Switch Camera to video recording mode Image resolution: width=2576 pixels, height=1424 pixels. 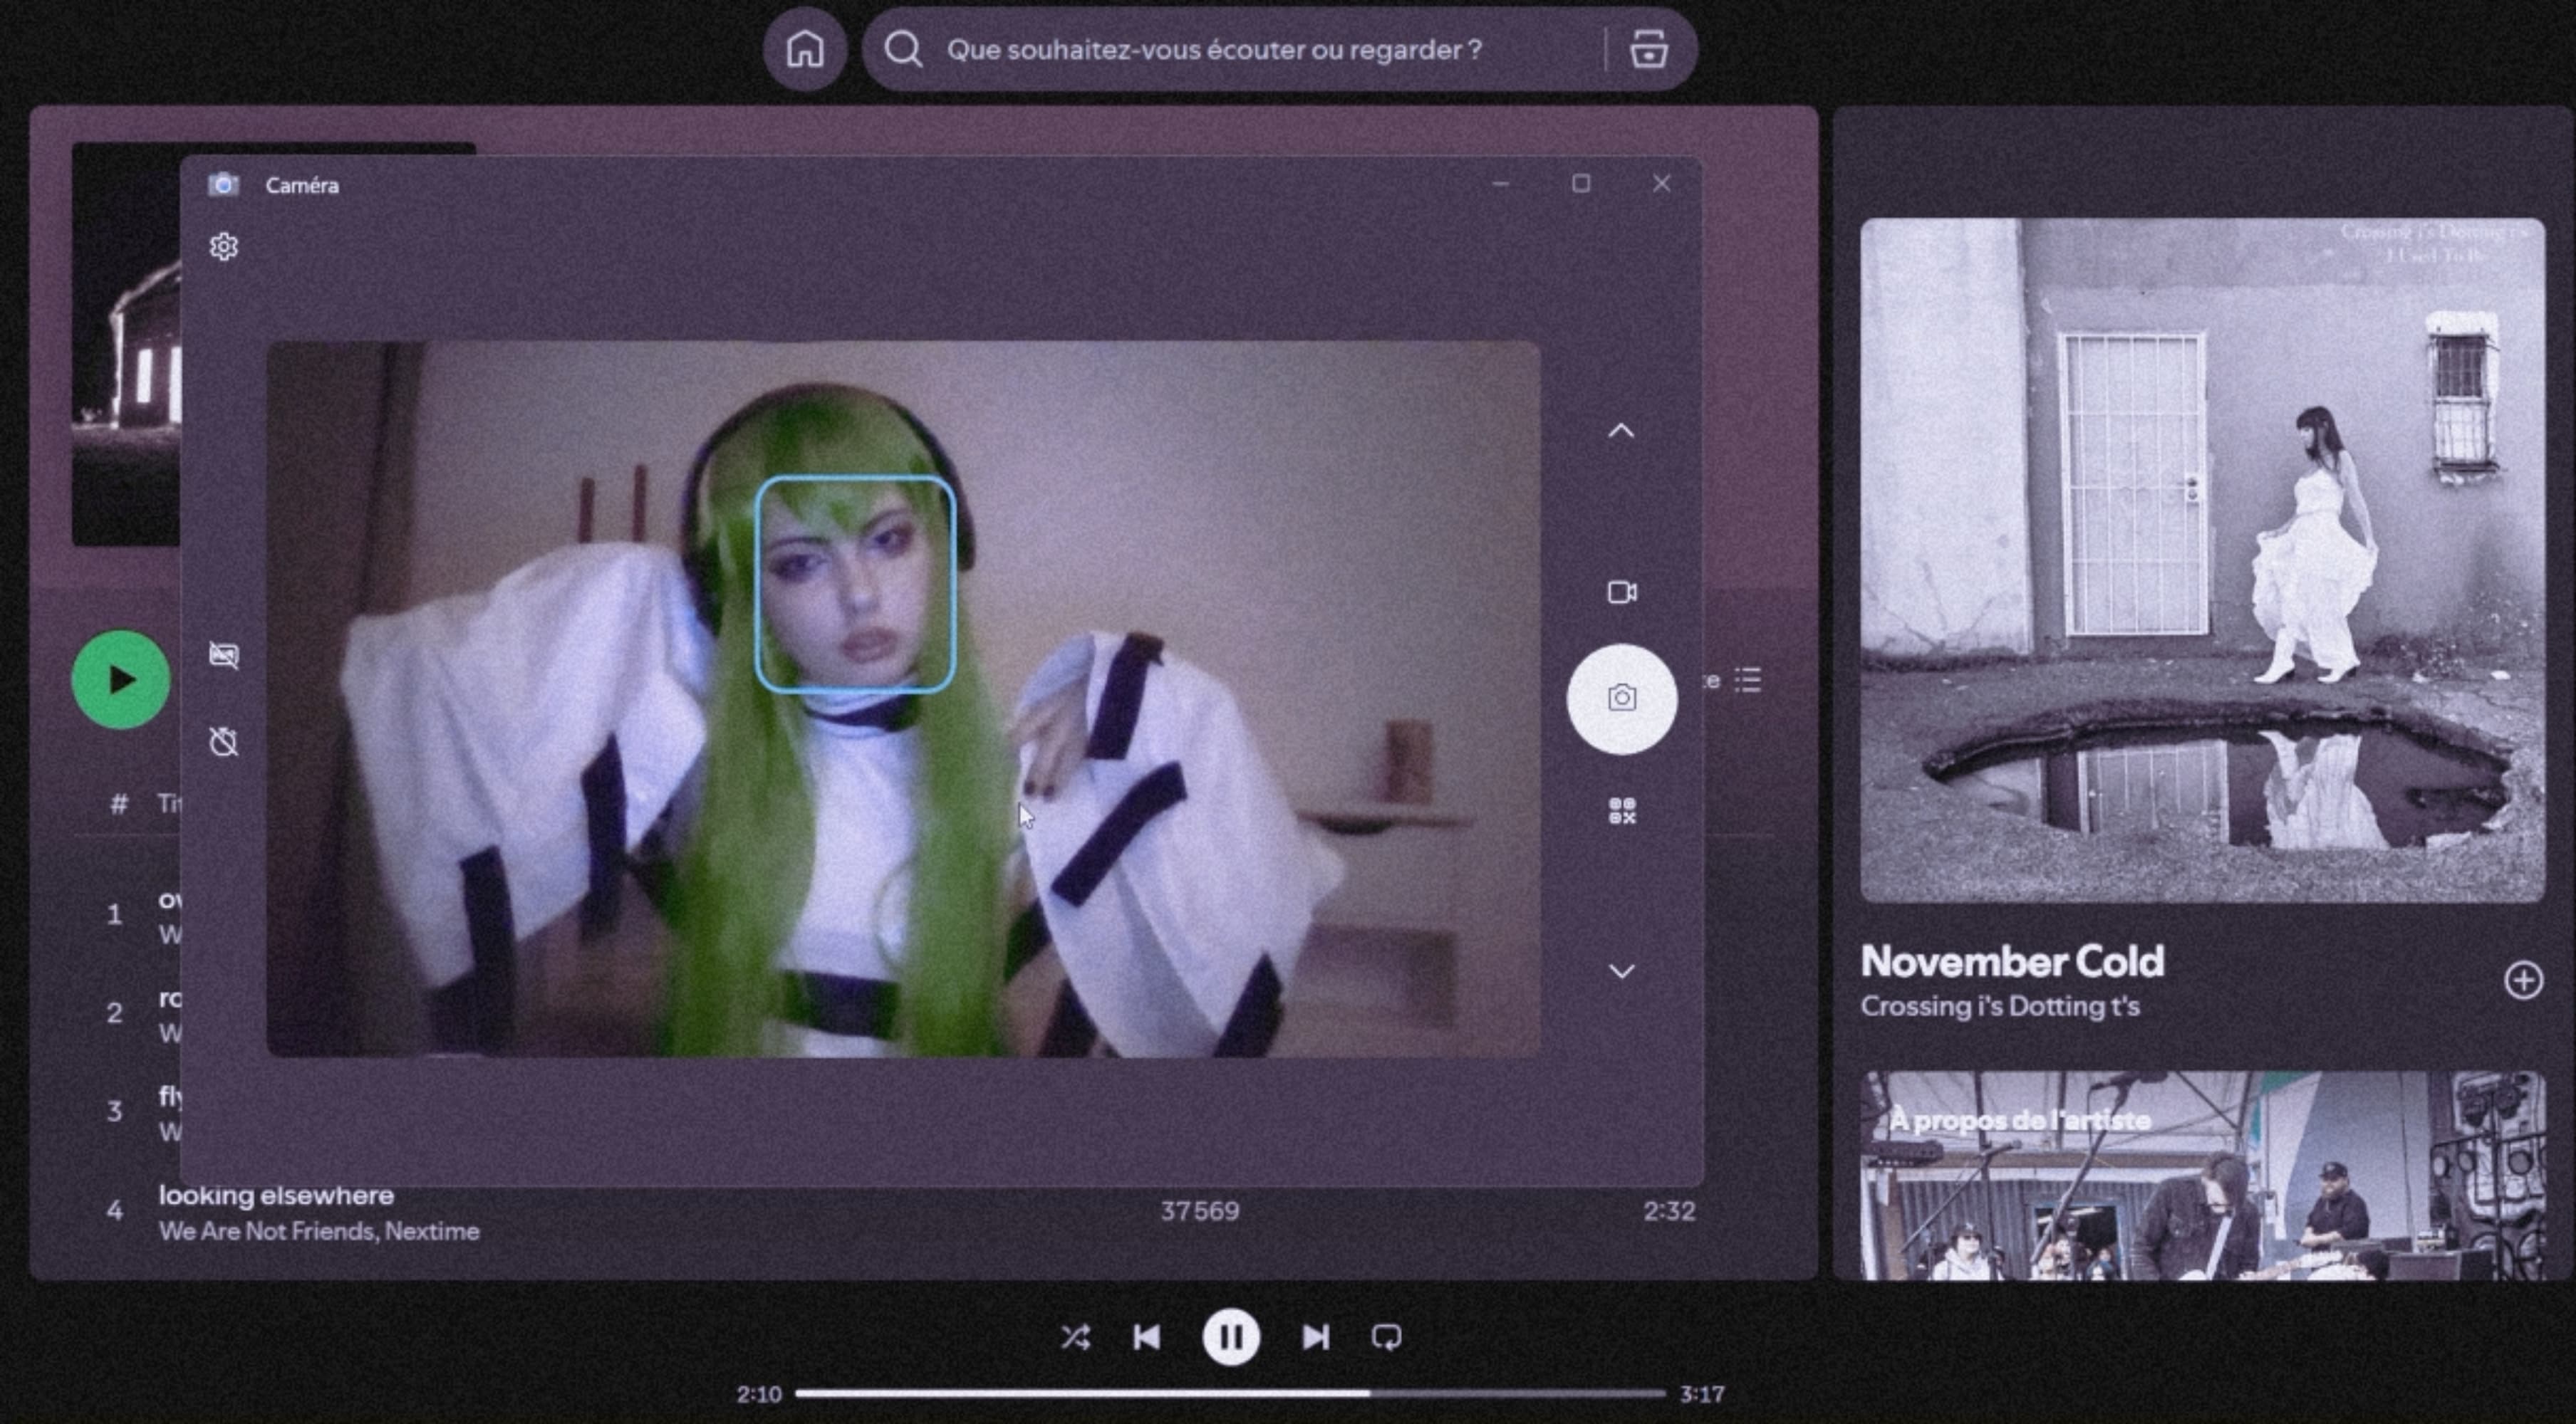pyautogui.click(x=1621, y=590)
